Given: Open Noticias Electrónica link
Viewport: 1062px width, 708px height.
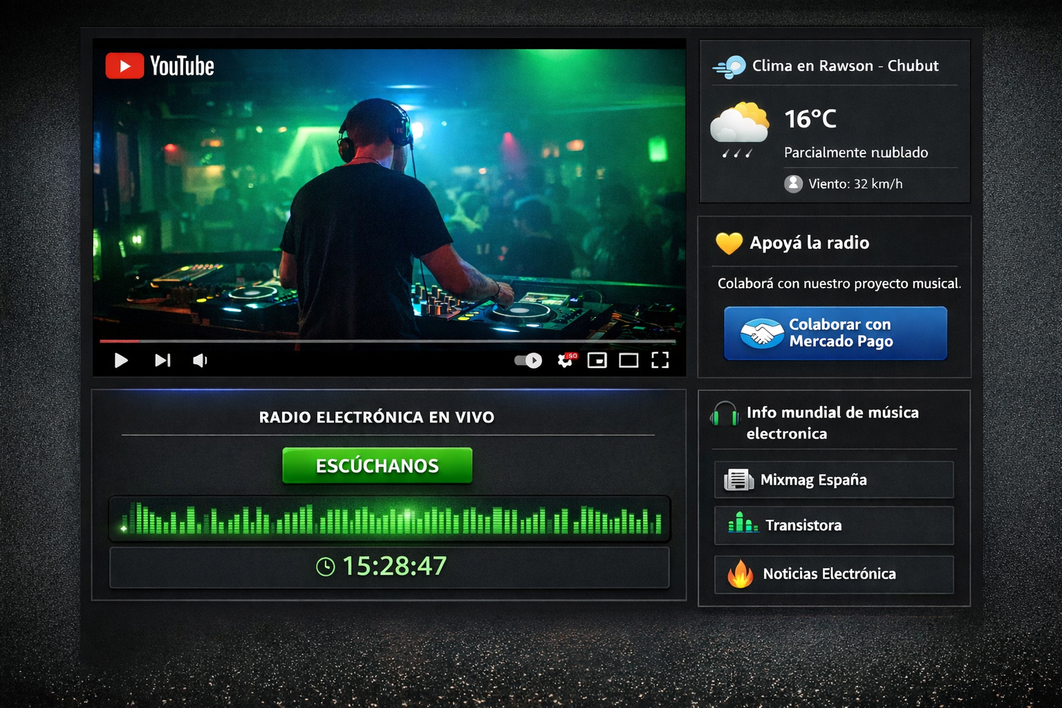Looking at the screenshot, I should coord(833,575).
